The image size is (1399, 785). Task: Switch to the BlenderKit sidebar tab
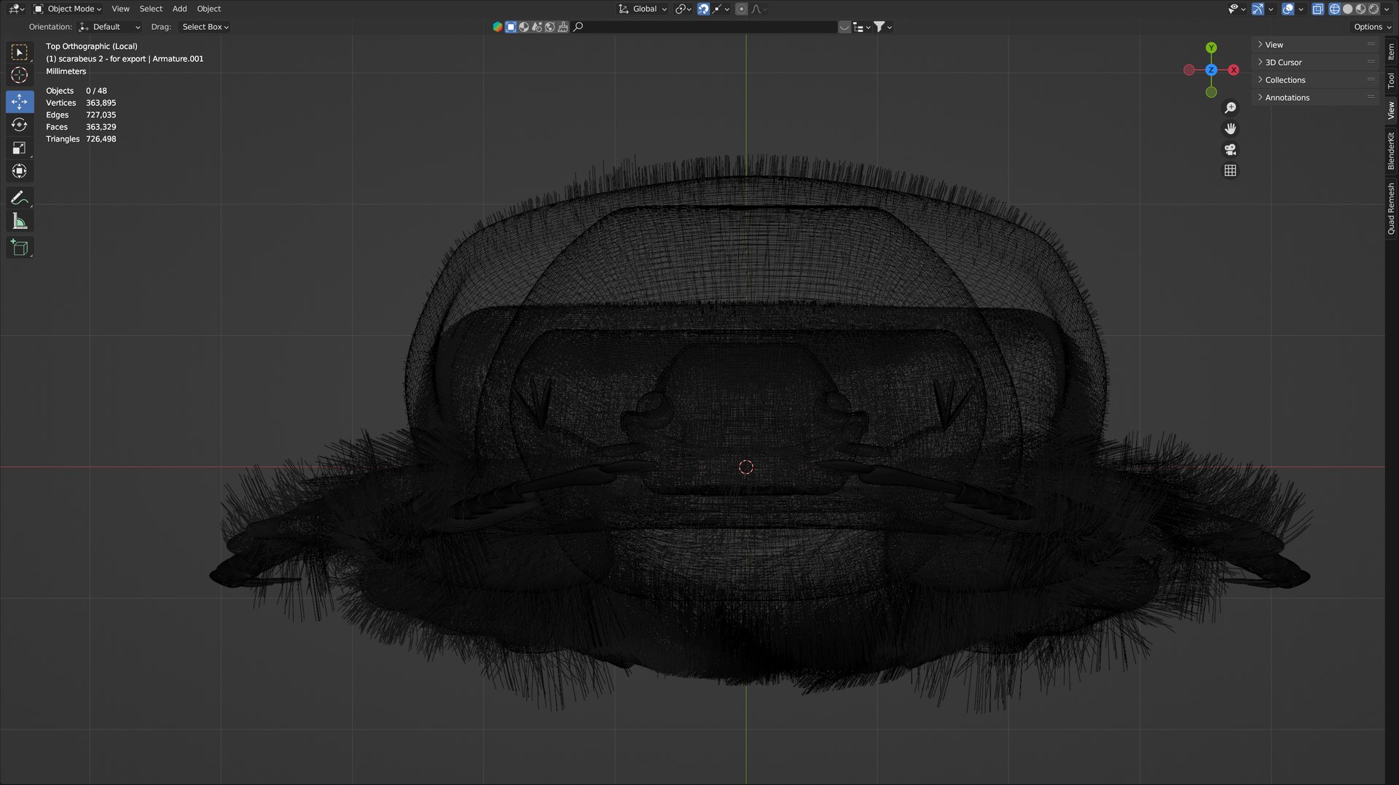(x=1391, y=151)
